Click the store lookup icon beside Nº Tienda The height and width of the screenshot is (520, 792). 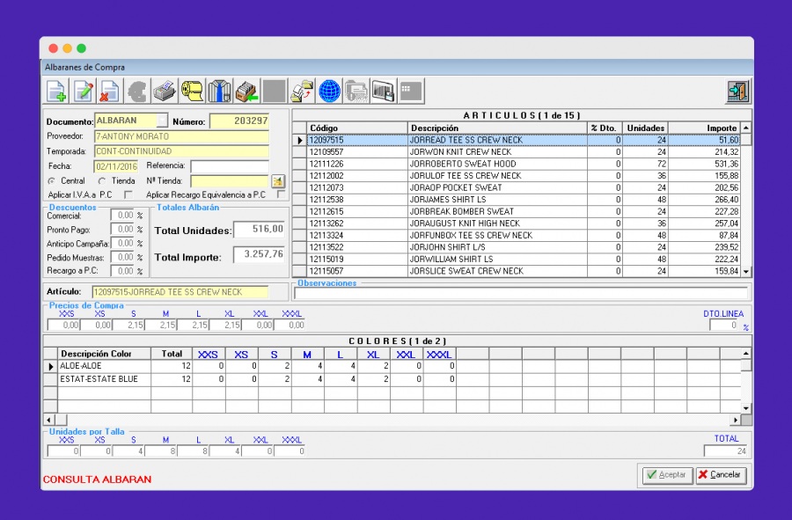[278, 180]
